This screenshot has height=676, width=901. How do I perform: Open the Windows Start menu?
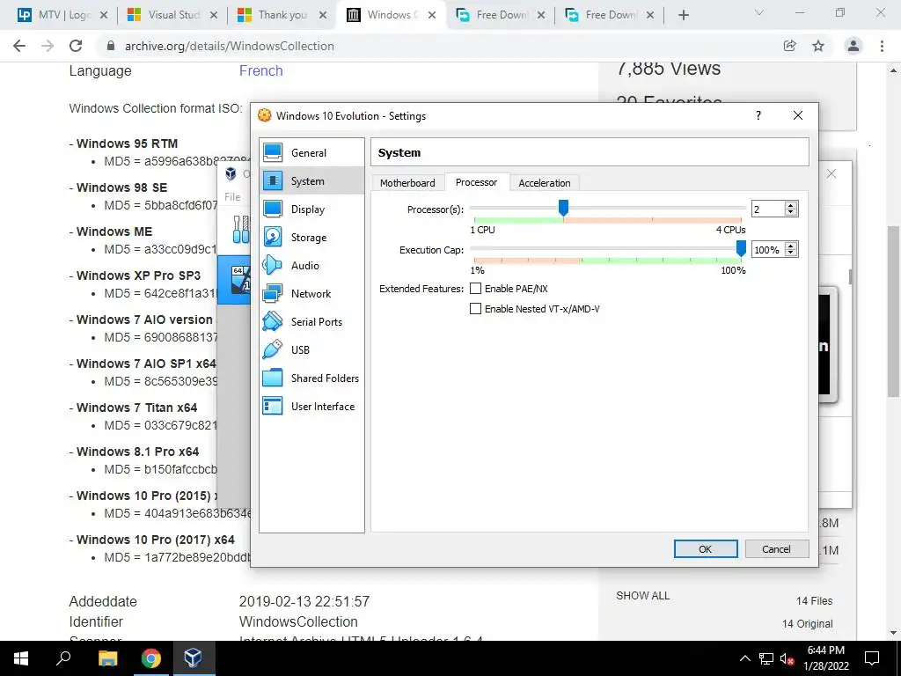point(21,658)
